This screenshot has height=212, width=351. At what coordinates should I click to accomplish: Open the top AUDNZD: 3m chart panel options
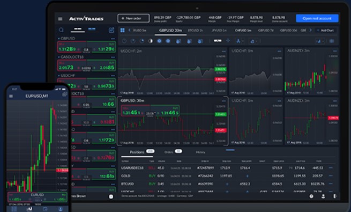point(335,51)
